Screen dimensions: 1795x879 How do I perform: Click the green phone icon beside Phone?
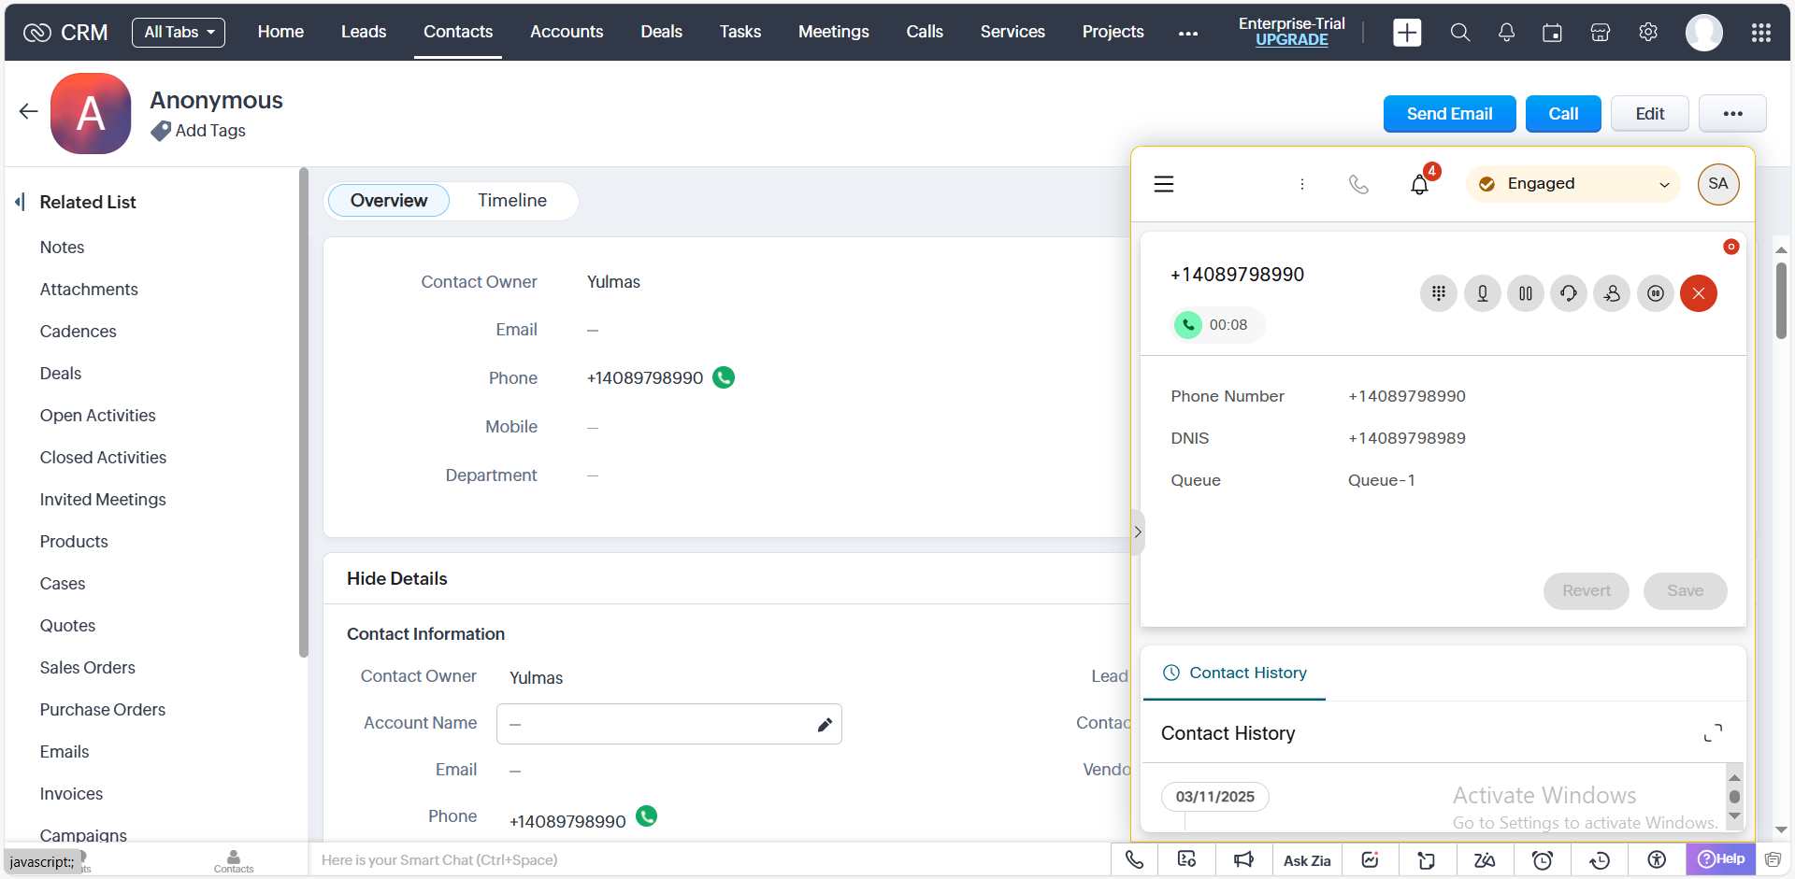(x=724, y=377)
